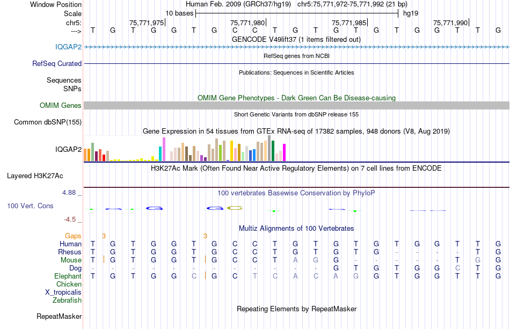The height and width of the screenshot is (329, 510).
Task: Select the Chicken alignment row label
Action: click(69, 284)
